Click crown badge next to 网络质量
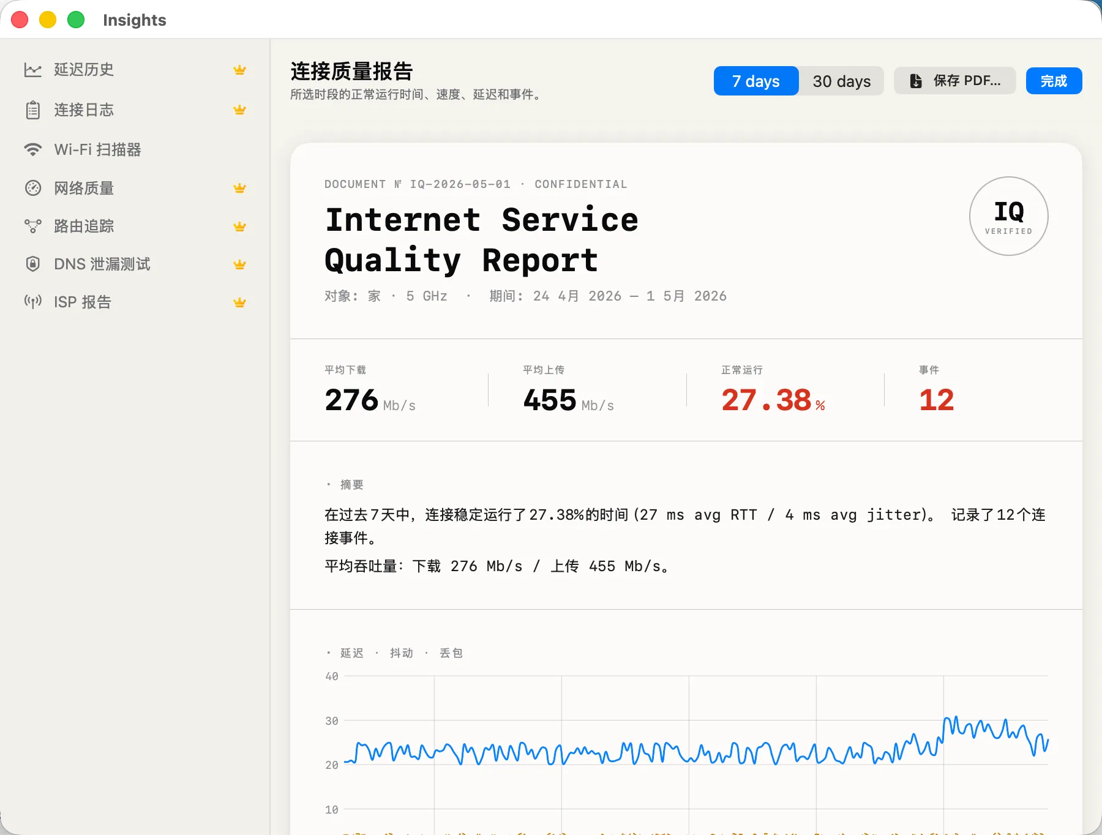 point(239,188)
